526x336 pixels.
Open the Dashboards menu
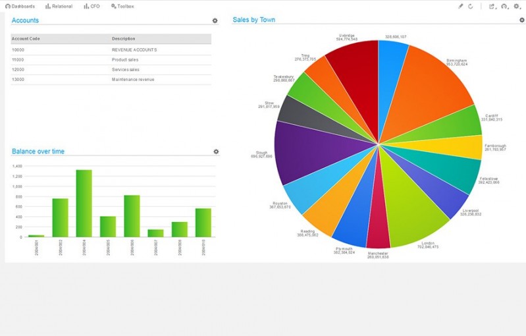click(20, 6)
